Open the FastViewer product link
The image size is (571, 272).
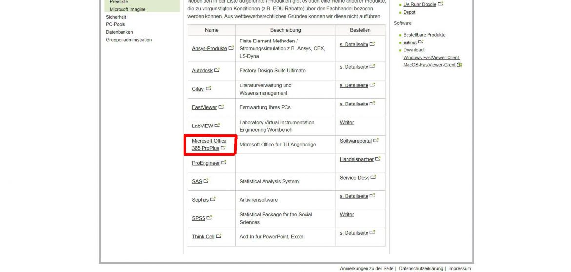[x=204, y=107]
